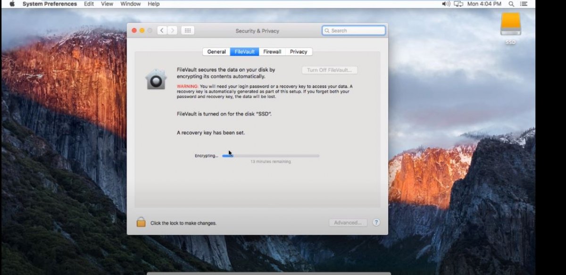This screenshot has height=275, width=566.
Task: Click the back navigation arrow
Action: (x=161, y=30)
